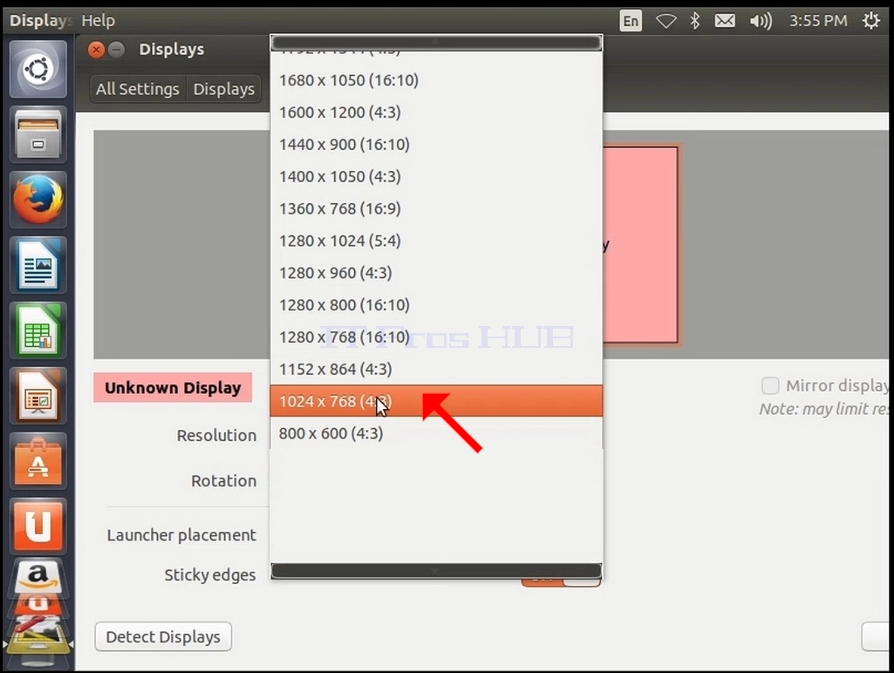
Task: Select 1280 x 1024 (5:4) resolution
Action: pos(436,241)
